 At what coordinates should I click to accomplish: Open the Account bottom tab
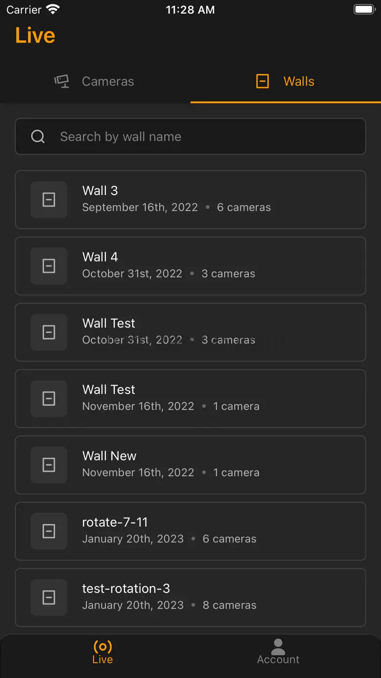tap(278, 652)
